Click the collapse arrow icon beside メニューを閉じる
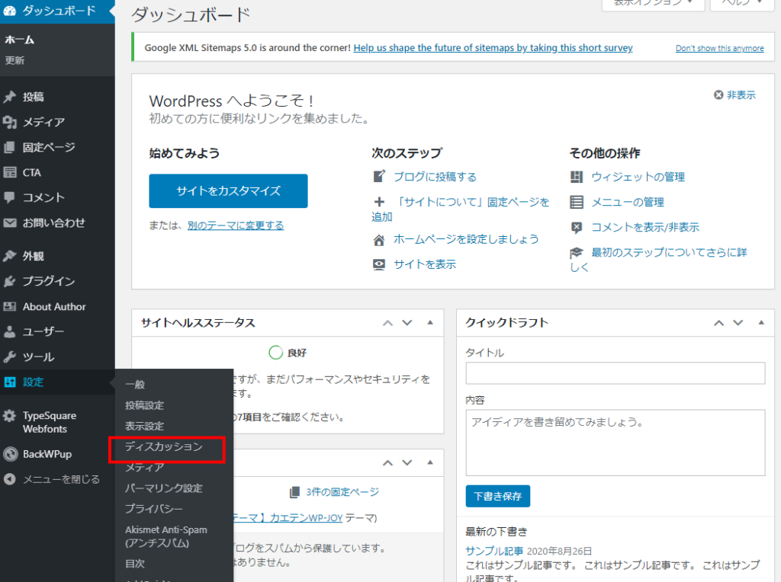 pos(9,479)
